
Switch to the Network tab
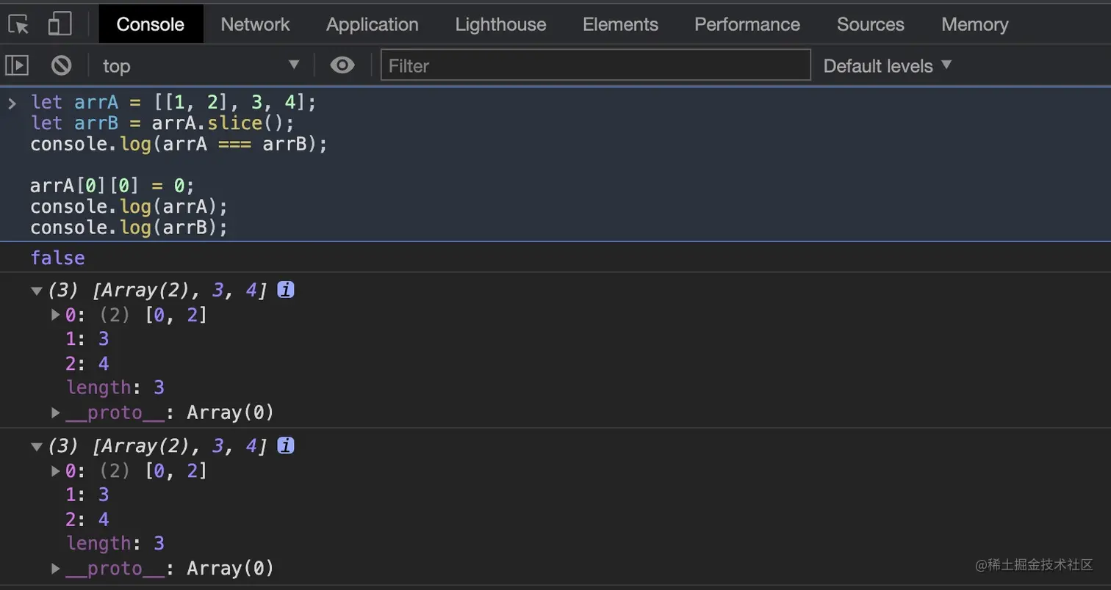point(255,24)
